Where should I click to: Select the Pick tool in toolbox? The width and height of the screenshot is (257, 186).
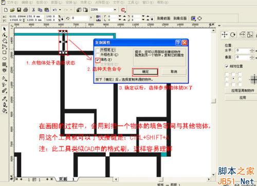5,29
